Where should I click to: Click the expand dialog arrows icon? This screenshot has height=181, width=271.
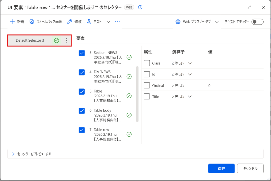(249, 7)
